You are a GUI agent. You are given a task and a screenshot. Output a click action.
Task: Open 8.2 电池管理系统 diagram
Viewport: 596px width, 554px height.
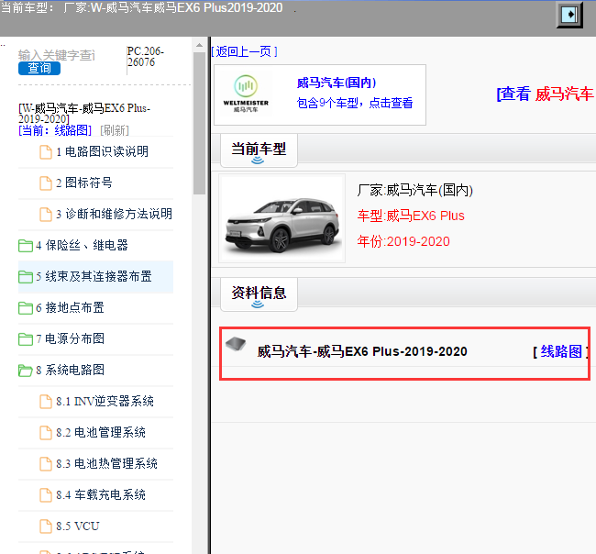(101, 433)
